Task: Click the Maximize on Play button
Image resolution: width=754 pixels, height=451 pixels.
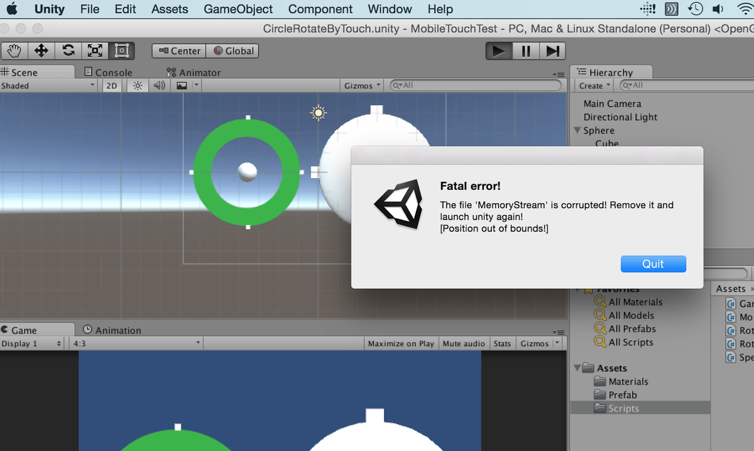Action: [401, 344]
